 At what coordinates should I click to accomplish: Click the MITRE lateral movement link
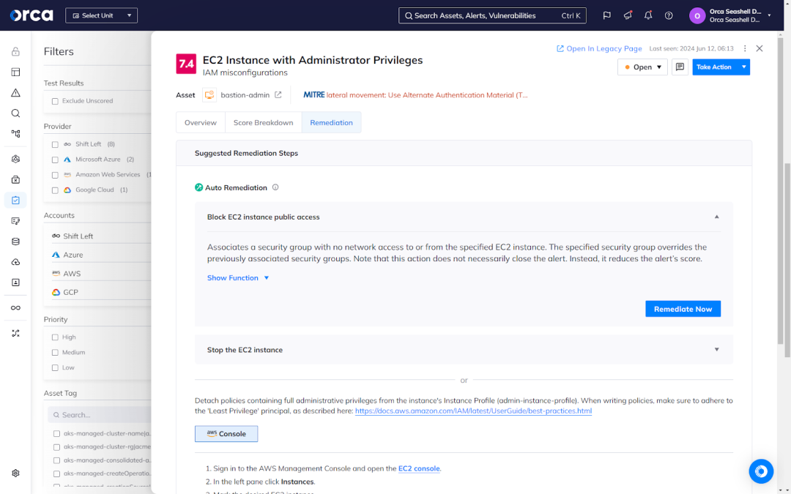(415, 94)
